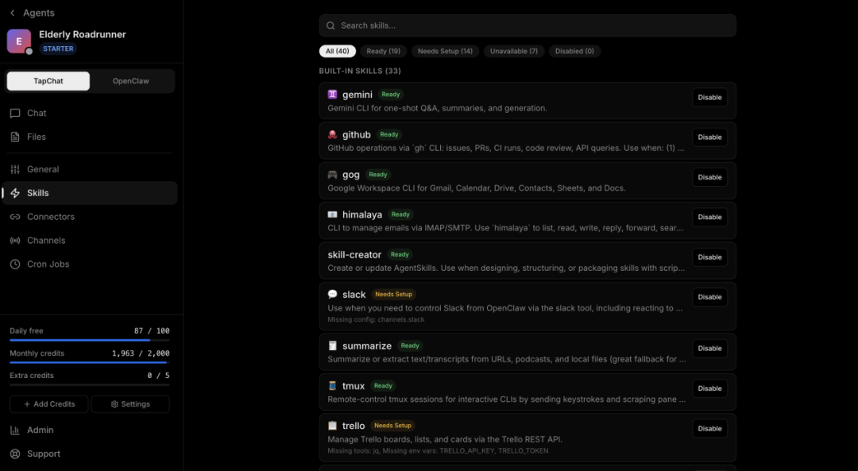Click the Files document icon in the sidebar
The height and width of the screenshot is (471, 858).
(x=15, y=137)
